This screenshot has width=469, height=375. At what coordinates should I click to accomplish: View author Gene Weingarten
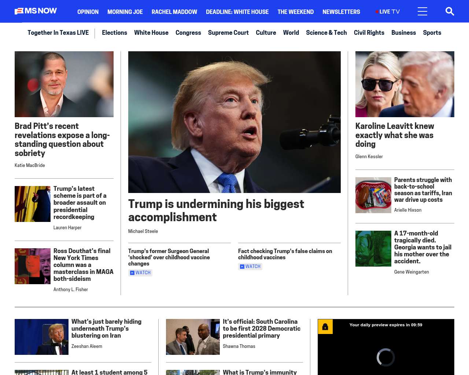point(411,272)
